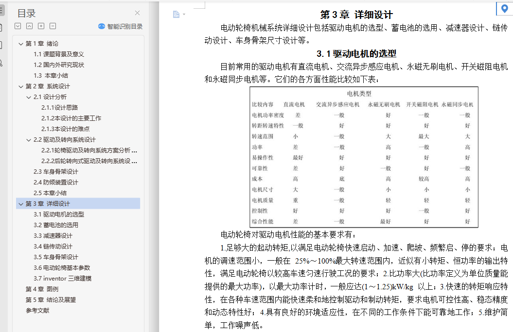The width and height of the screenshot is (513, 332).
Task: Jump to 3.7 inventor 三维建模
Action: click(63, 279)
